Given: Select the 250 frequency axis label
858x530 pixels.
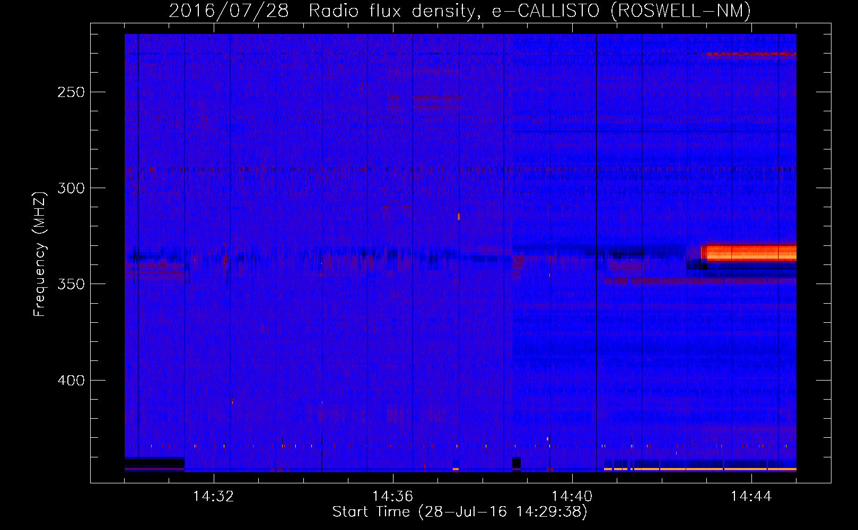Looking at the screenshot, I should click(71, 92).
